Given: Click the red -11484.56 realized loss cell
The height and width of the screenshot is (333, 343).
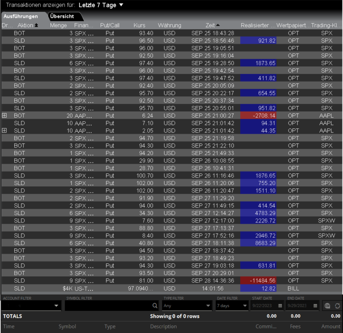Looking at the screenshot, I should (258, 280).
